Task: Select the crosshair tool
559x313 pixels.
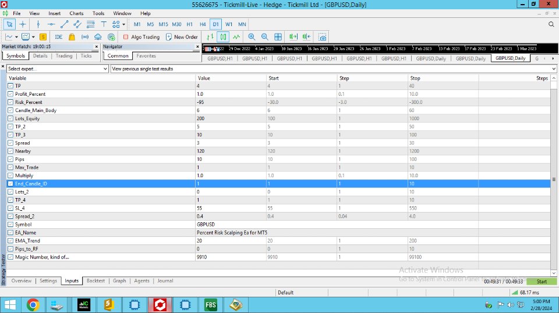Action: click(23, 24)
